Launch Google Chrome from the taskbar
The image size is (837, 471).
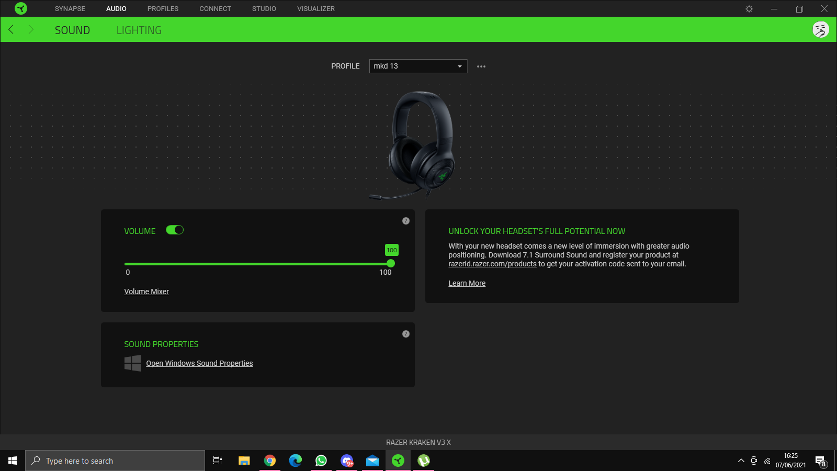pyautogui.click(x=270, y=461)
